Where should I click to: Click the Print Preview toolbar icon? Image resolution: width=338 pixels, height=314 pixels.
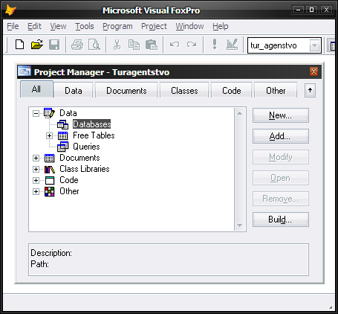[x=94, y=45]
